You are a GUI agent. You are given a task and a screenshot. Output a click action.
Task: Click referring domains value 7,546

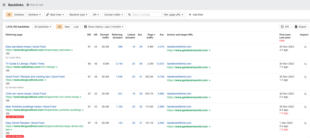(x=119, y=77)
